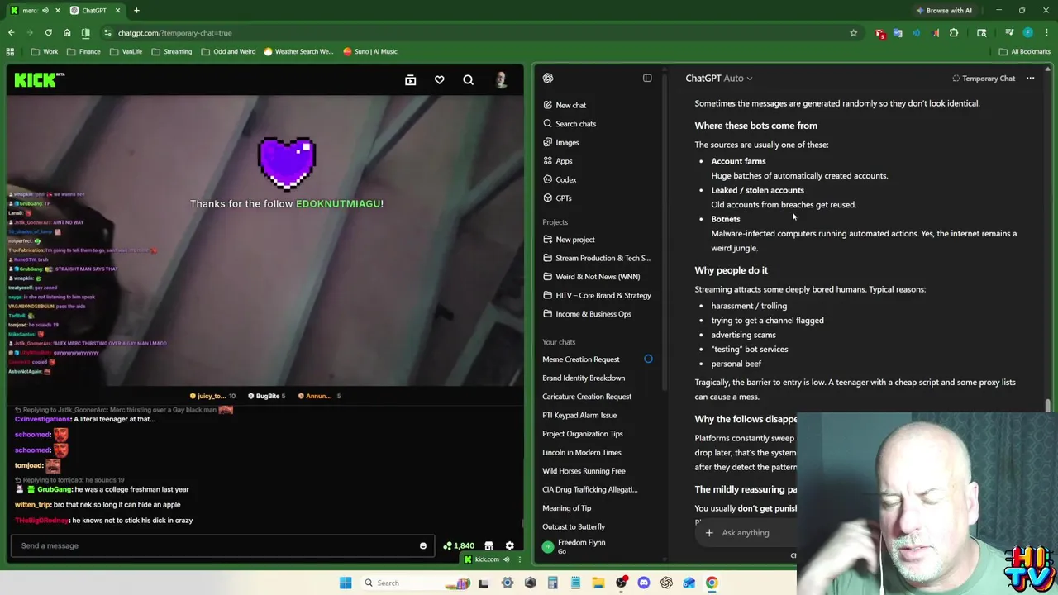Open Kick chat settings gear
The image size is (1058, 595).
509,545
